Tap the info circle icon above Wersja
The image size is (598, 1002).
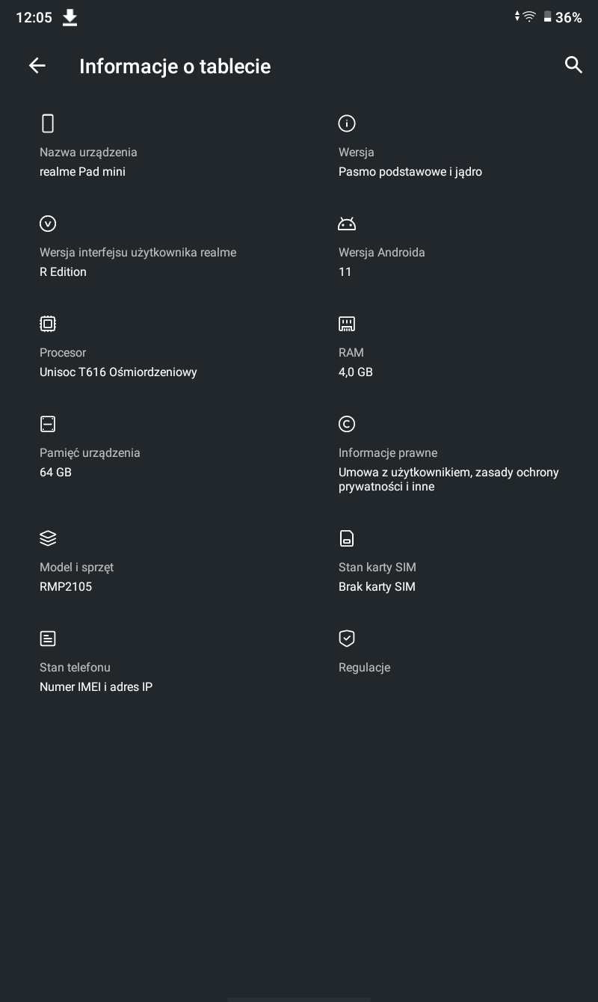(x=347, y=123)
